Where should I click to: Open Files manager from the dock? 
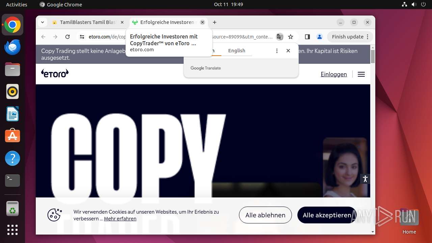click(12, 69)
